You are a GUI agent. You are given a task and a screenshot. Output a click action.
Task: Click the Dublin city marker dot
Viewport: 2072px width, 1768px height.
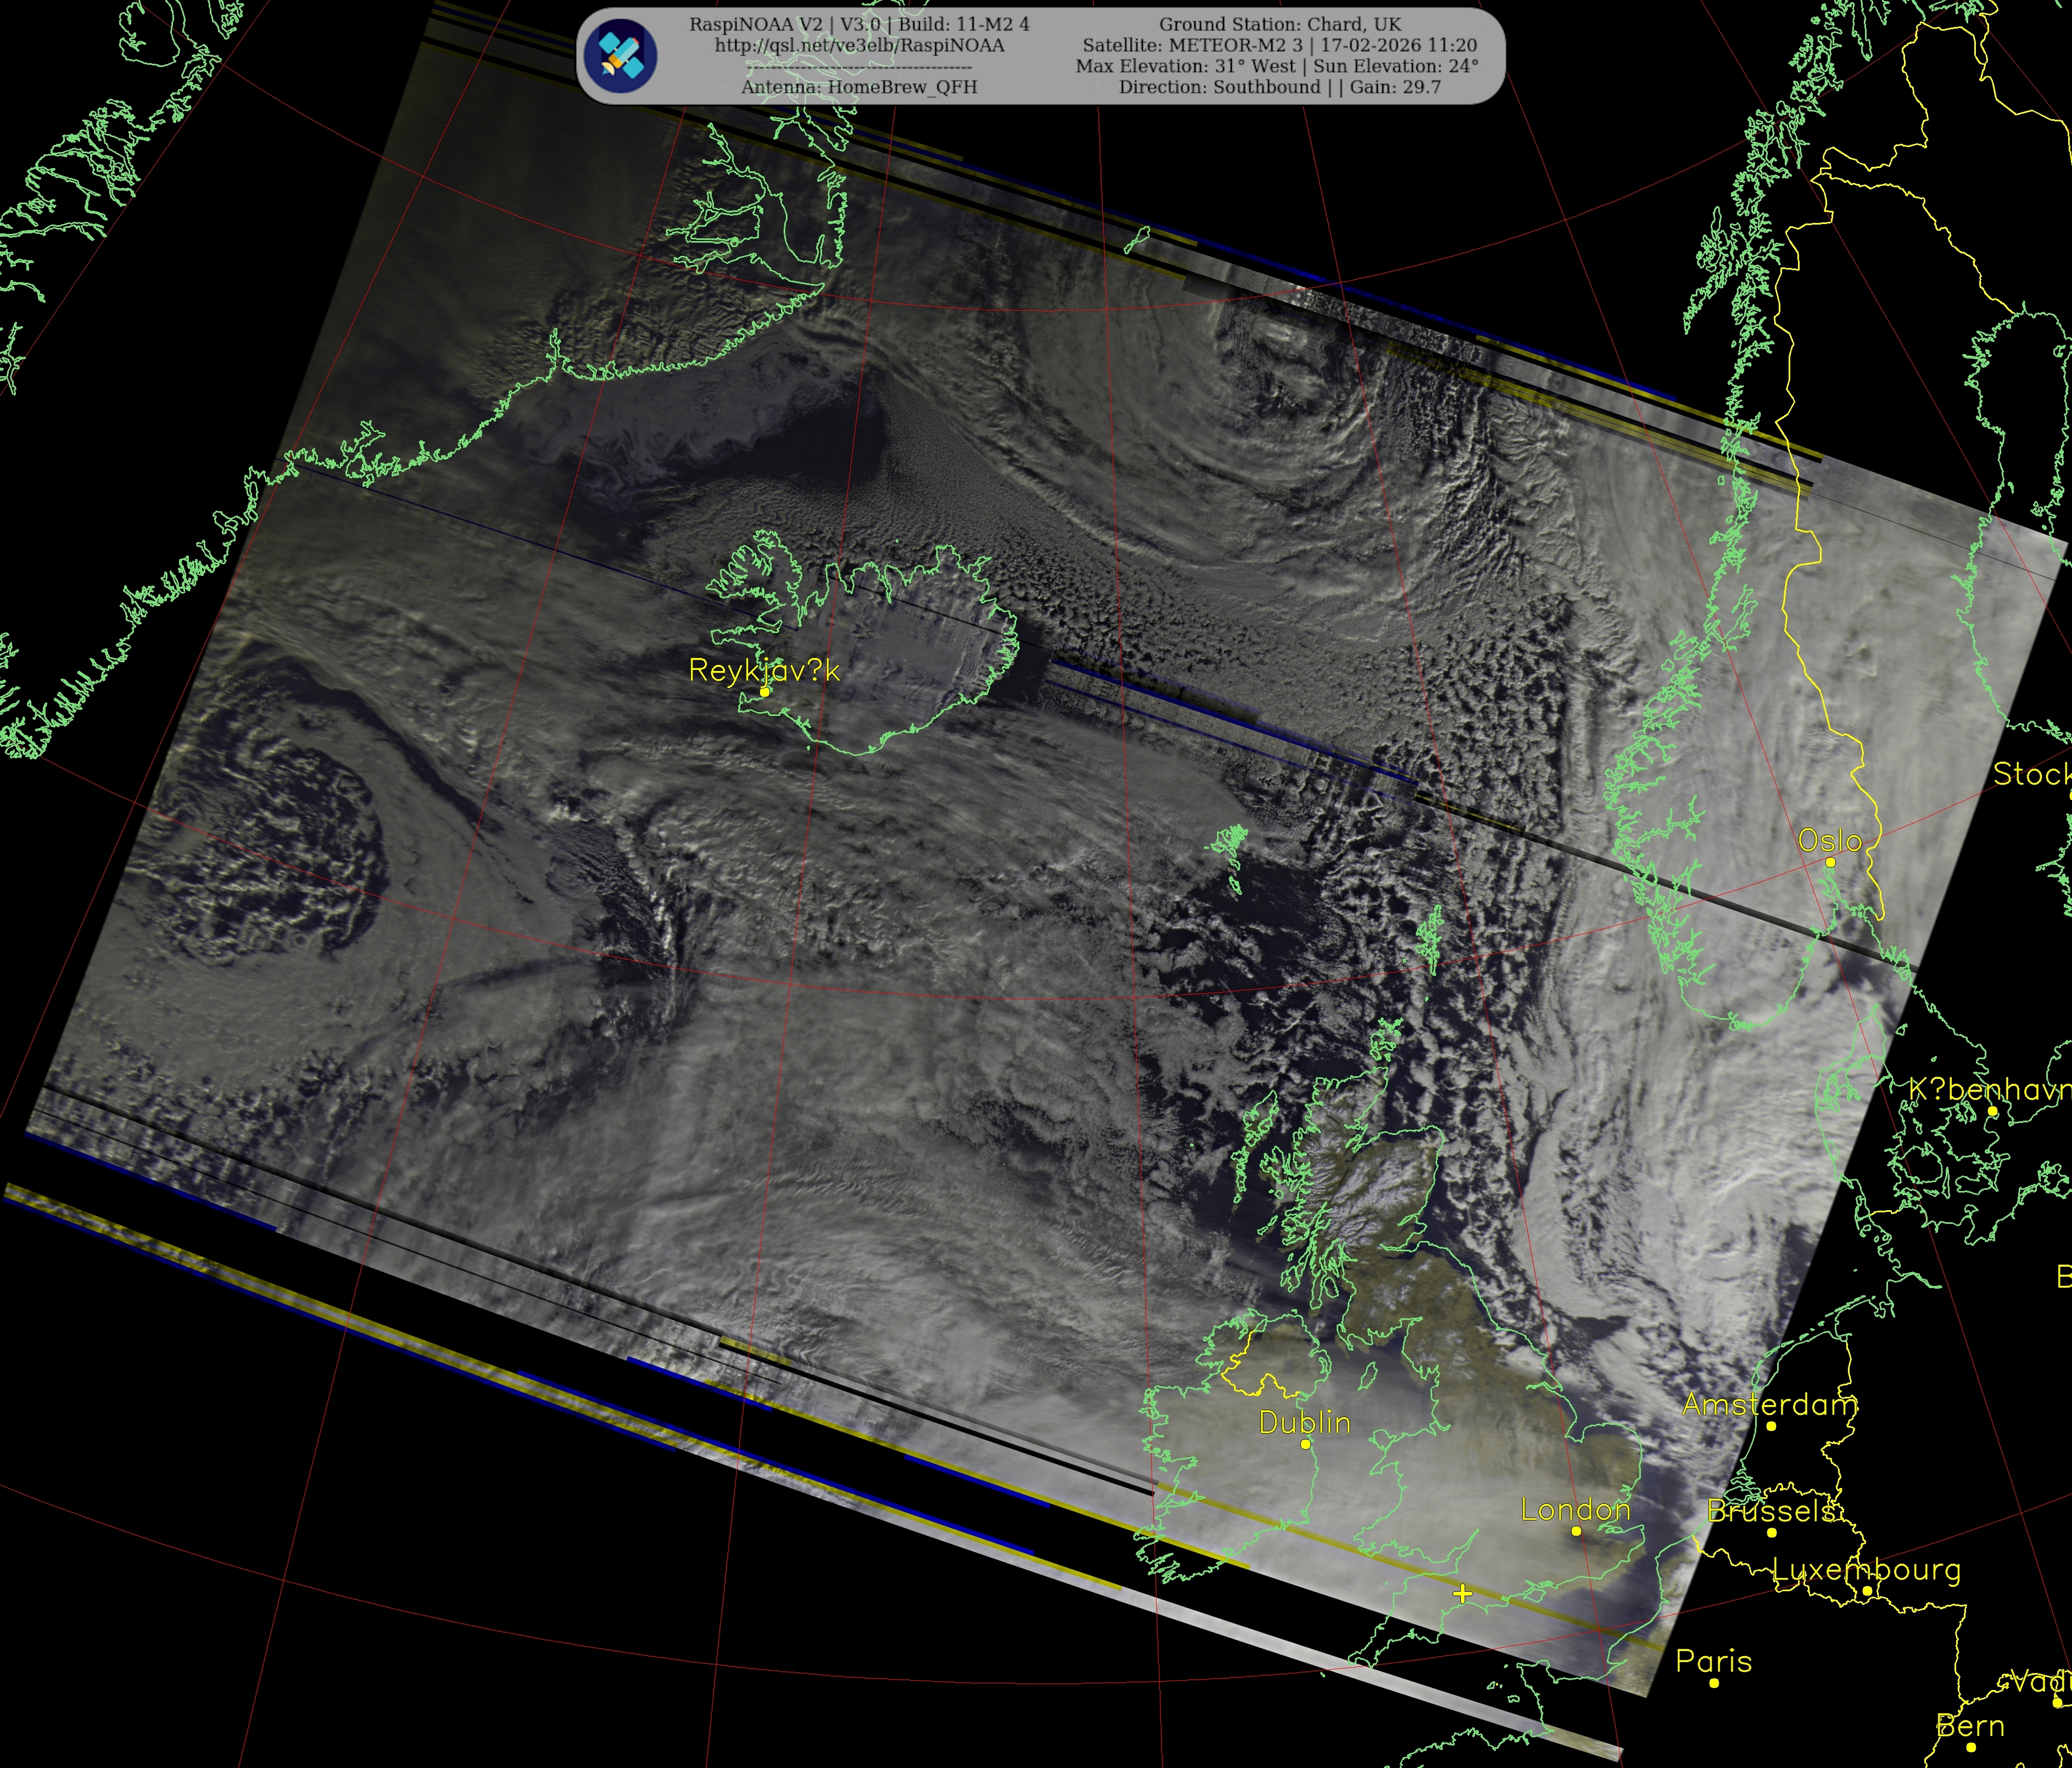[1305, 1444]
